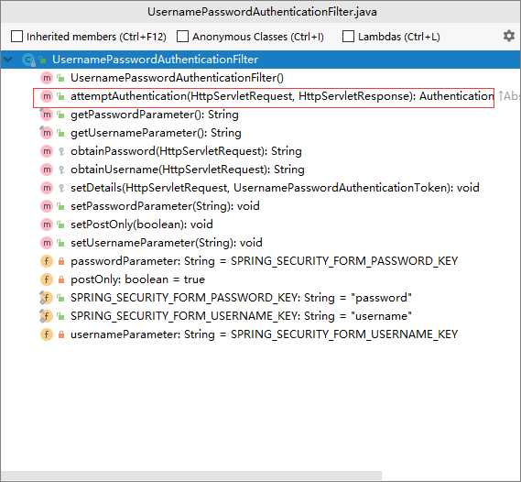The width and height of the screenshot is (521, 482).
Task: Click the class icon of UsernamePasswordAuthenticationFilter
Action: [28, 60]
